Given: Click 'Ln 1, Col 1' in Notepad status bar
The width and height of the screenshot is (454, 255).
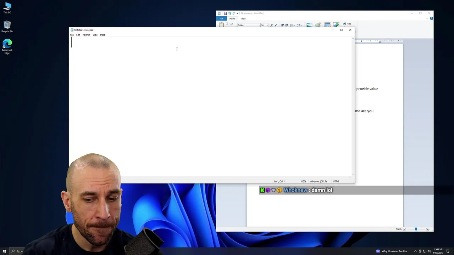Looking at the screenshot, I should [279, 181].
